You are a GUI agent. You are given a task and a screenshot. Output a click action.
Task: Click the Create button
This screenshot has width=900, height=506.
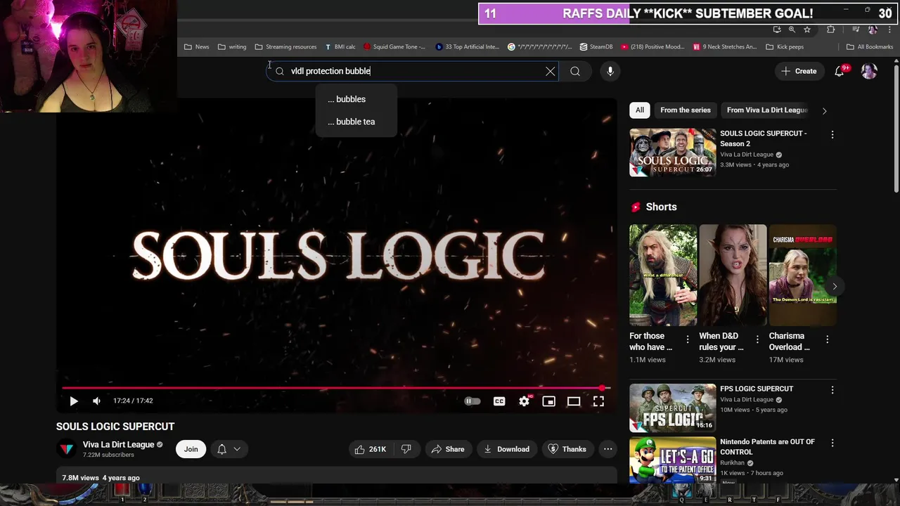coord(798,71)
